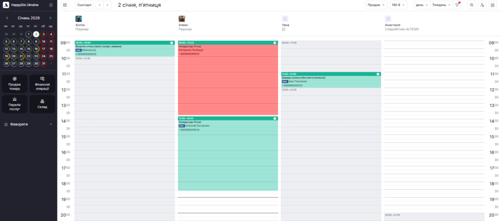Open the Продаж dropdown

(x=376, y=5)
